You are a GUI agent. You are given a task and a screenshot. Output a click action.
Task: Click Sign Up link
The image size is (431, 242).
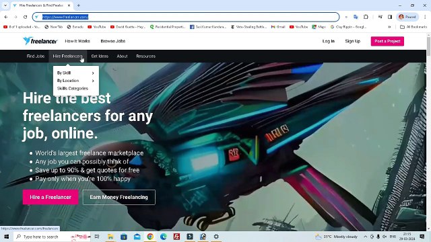[353, 41]
